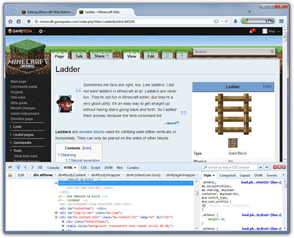The image size is (294, 238).
Task: Open the wooden blocks link
Action: tap(92, 132)
